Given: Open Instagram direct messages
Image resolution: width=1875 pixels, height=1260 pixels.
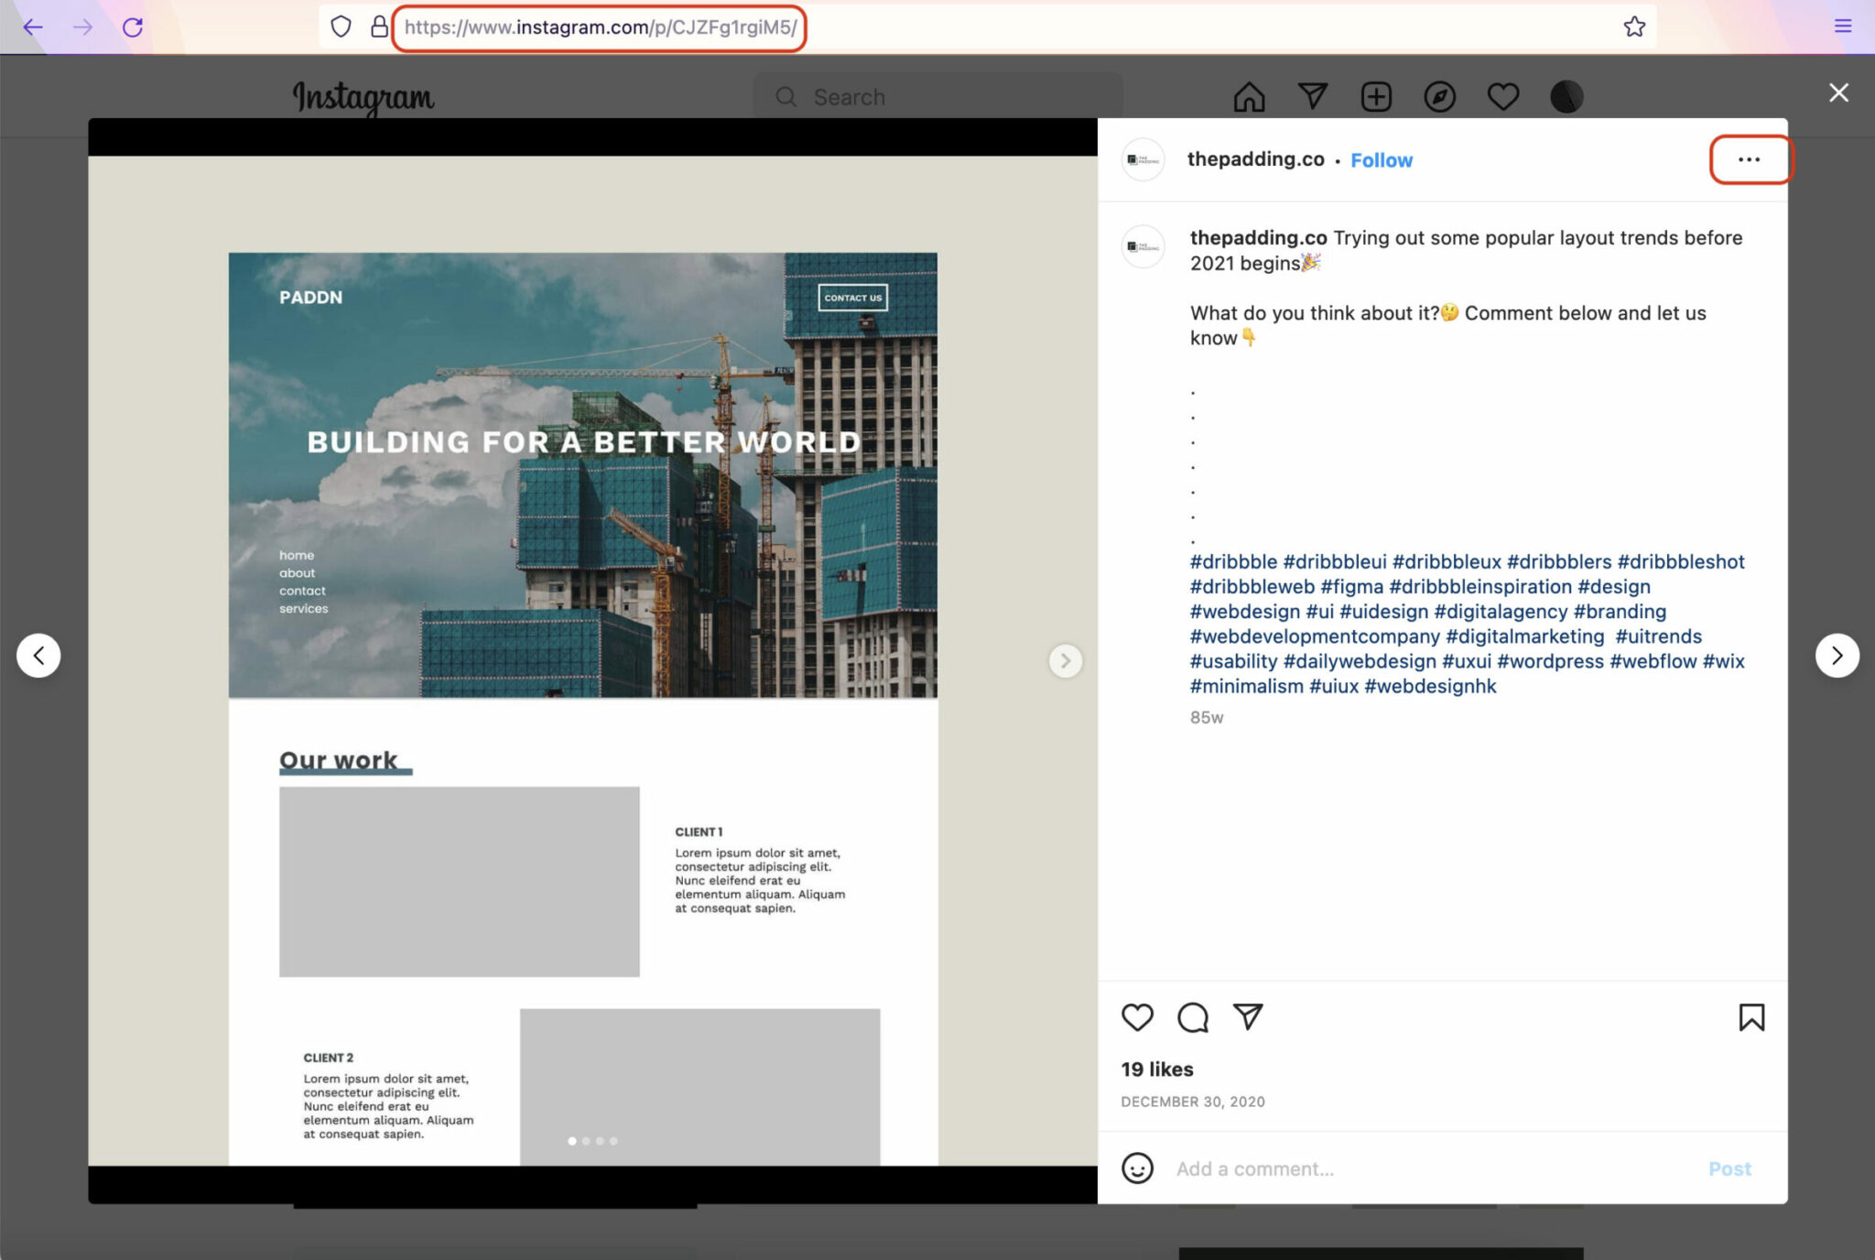Looking at the screenshot, I should tap(1313, 96).
